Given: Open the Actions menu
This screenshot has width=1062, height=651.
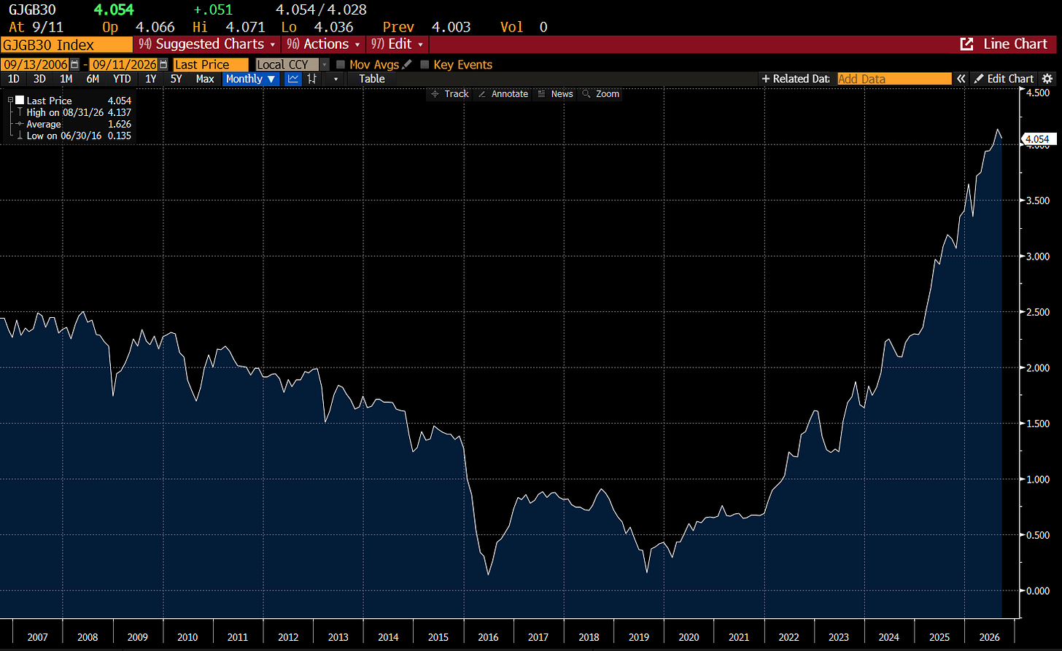Looking at the screenshot, I should 323,44.
